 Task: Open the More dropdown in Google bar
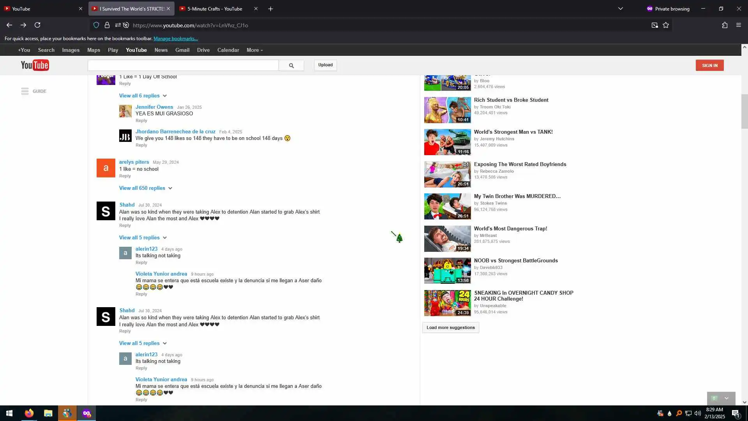[254, 50]
